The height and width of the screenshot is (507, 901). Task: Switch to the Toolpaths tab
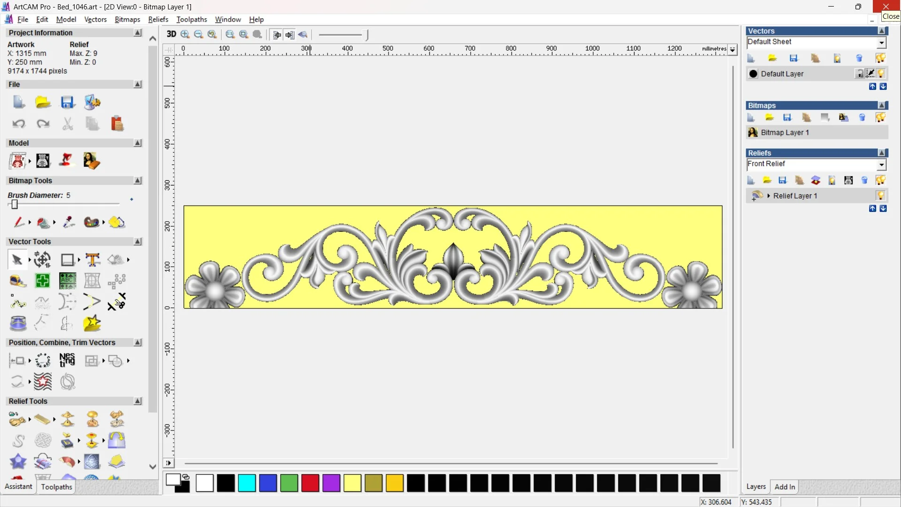[x=56, y=487]
